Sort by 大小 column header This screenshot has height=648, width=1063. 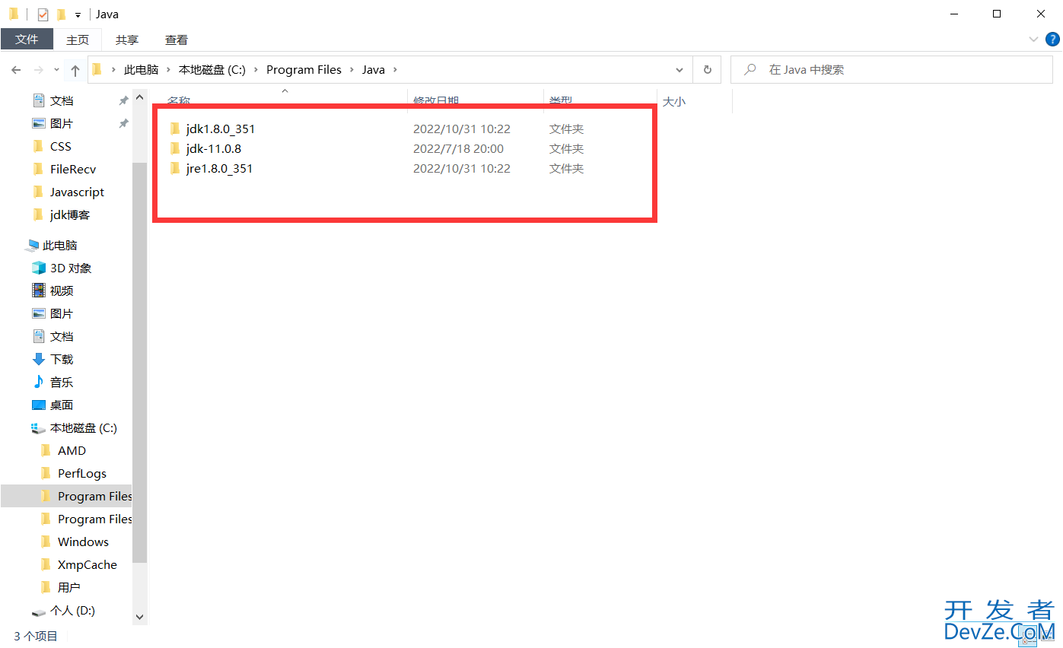[674, 101]
